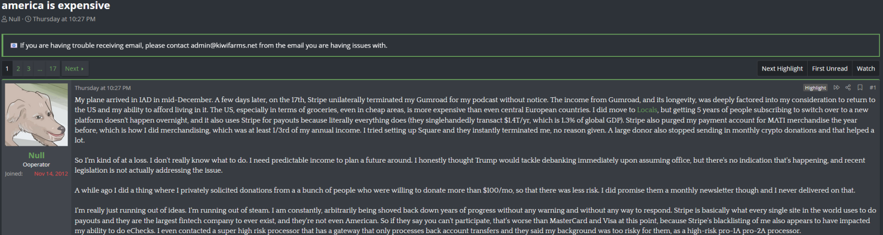883x235 pixels.
Task: Open the Locals link in the post
Action: click(647, 110)
